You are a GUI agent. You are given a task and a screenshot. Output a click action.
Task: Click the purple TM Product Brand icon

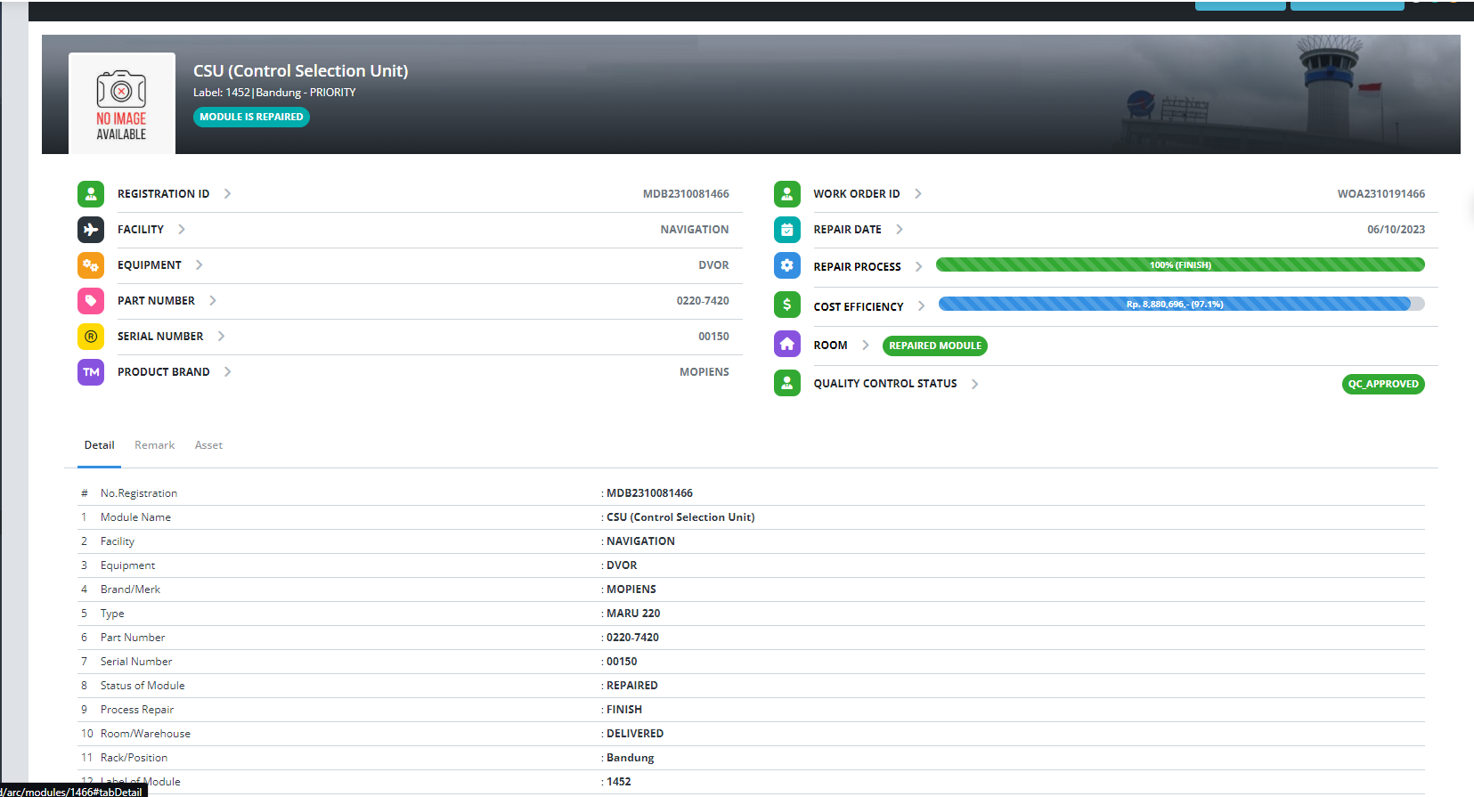pyautogui.click(x=91, y=372)
